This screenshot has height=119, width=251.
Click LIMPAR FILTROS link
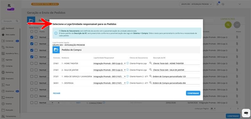coord(228,19)
